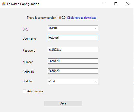The image size is (134, 112).
Task: Click into the Username input field
Action: pyautogui.click(x=73, y=38)
